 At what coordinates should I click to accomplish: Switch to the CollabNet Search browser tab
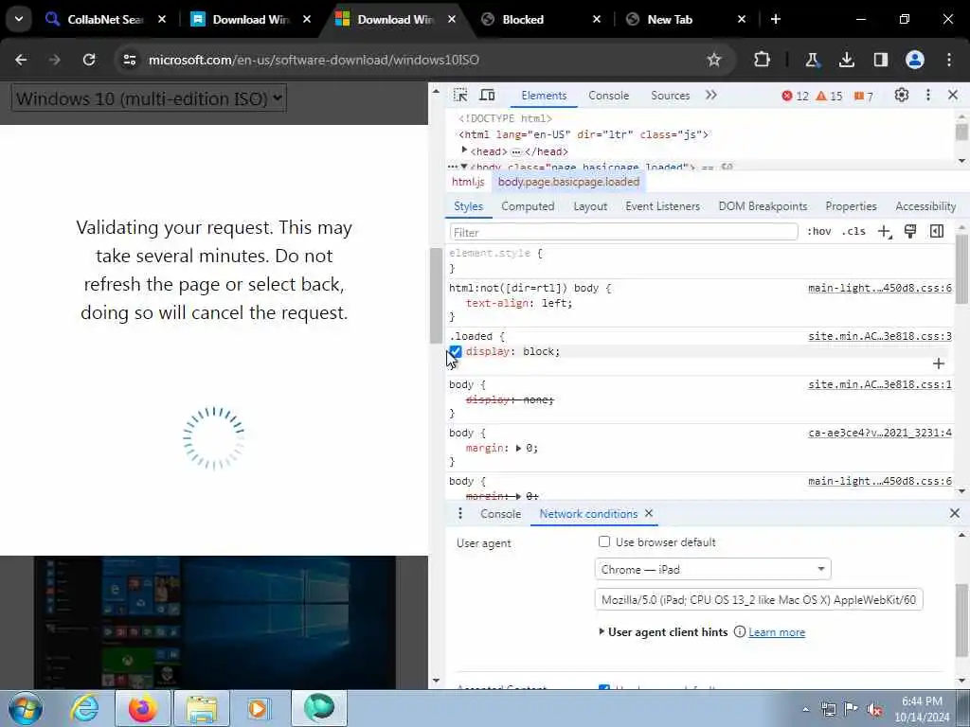tap(106, 19)
